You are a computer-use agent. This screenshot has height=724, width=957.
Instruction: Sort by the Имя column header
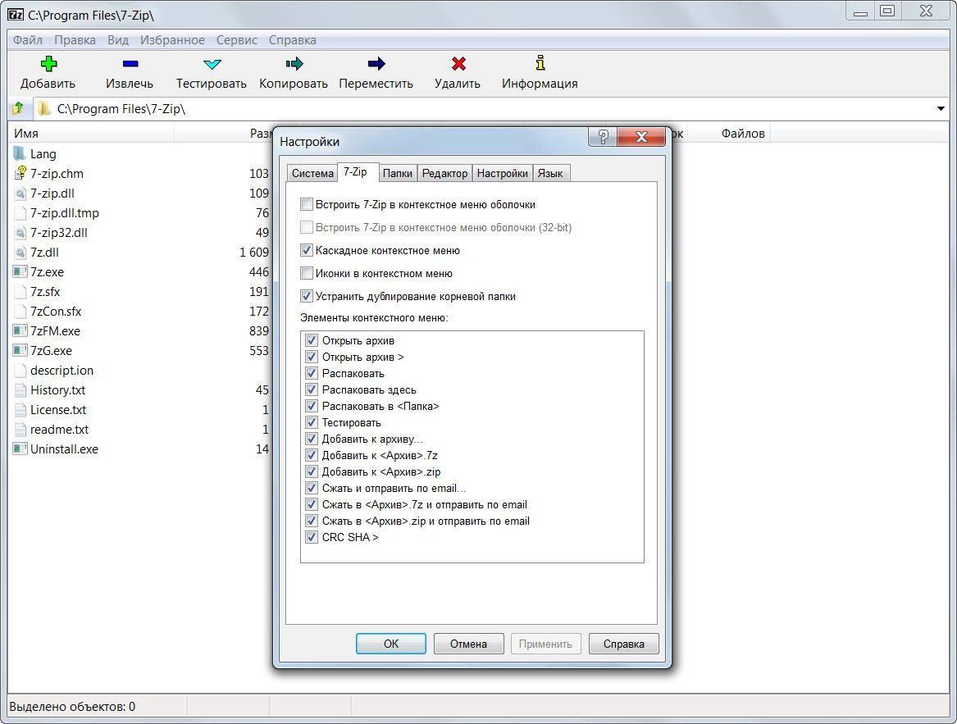92,133
